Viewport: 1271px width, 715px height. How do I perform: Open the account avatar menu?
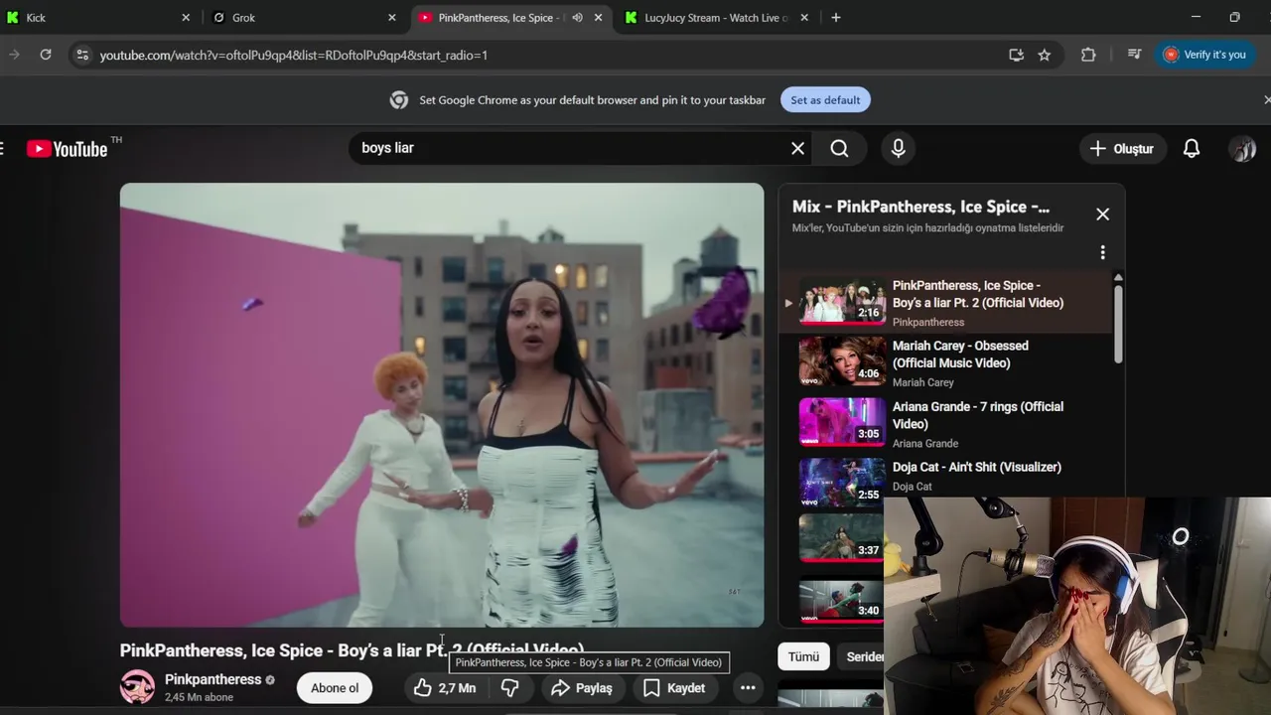tap(1242, 149)
